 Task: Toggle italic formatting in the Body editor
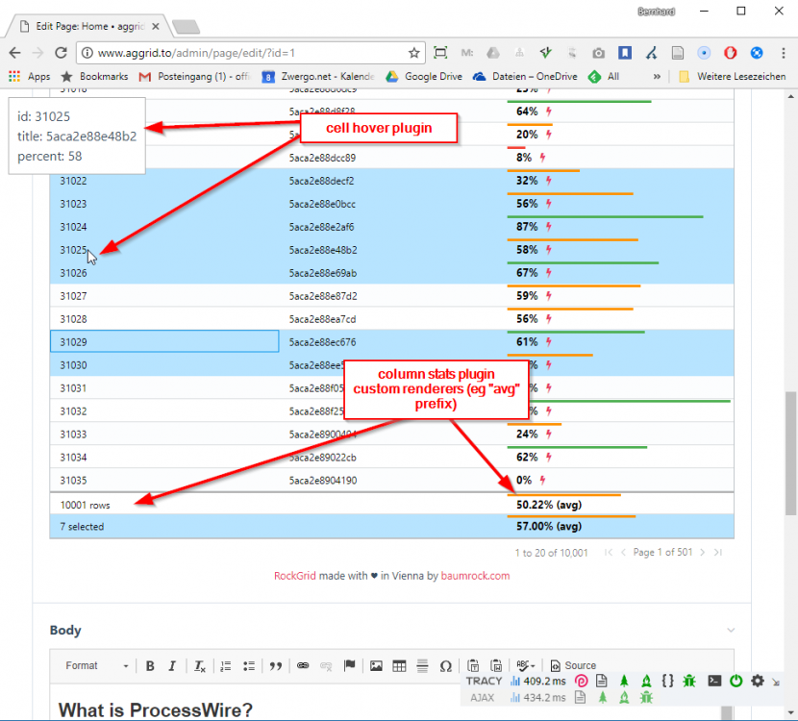pos(172,665)
